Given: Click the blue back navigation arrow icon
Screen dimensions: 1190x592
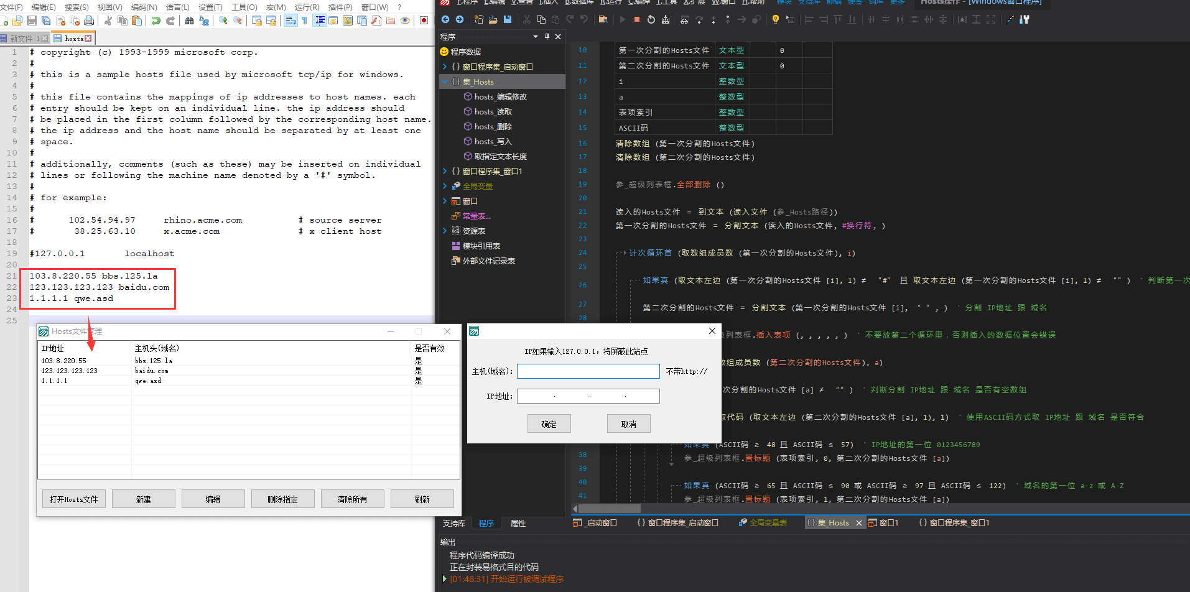Looking at the screenshot, I should (x=445, y=19).
